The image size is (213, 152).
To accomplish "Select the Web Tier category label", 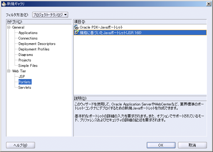I will pyautogui.click(x=19, y=71).
